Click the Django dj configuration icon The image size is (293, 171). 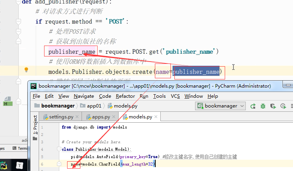pyautogui.click(x=200, y=106)
